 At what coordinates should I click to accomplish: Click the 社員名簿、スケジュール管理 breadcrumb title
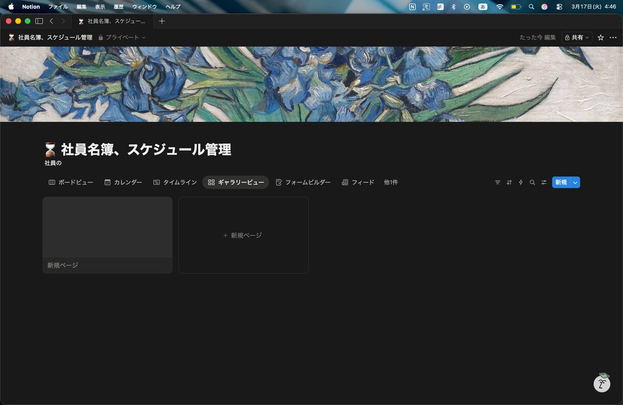point(50,37)
